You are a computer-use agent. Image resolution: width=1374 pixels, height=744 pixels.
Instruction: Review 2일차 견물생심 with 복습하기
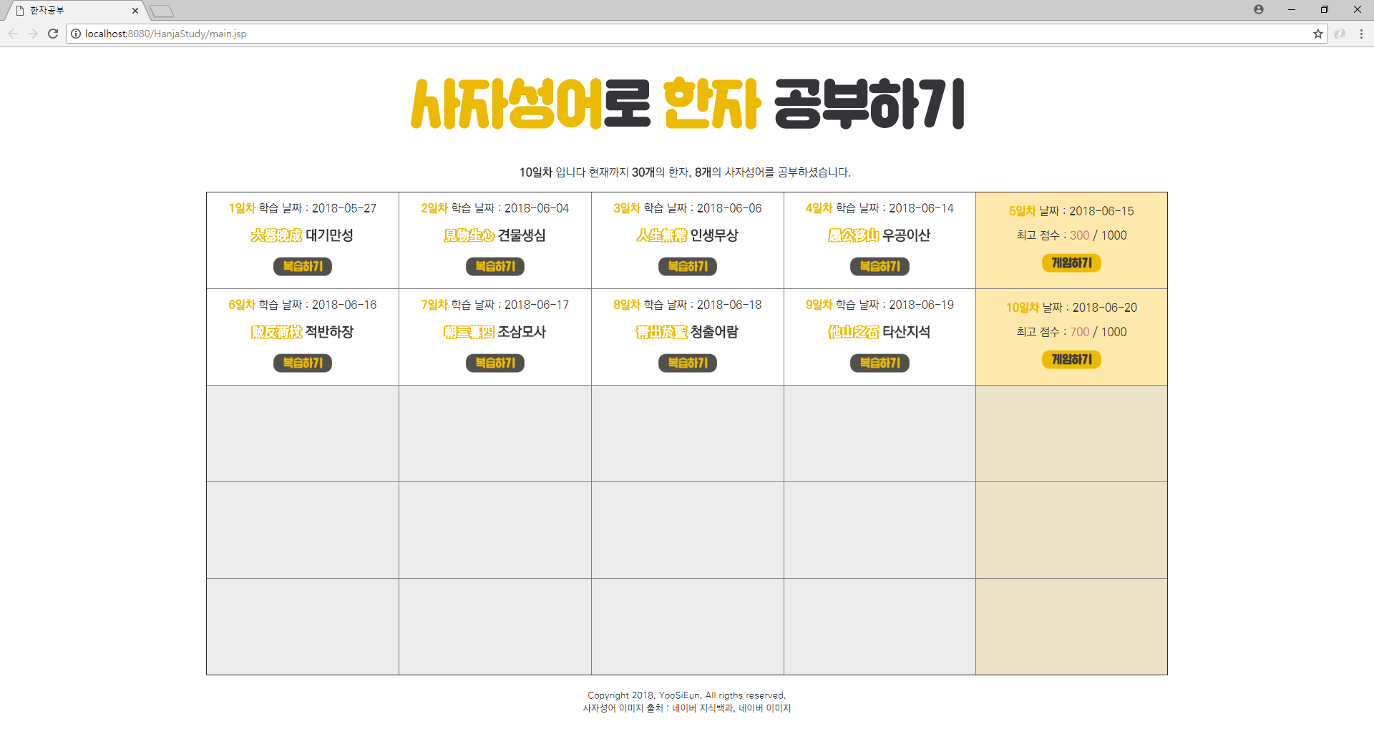tap(494, 266)
